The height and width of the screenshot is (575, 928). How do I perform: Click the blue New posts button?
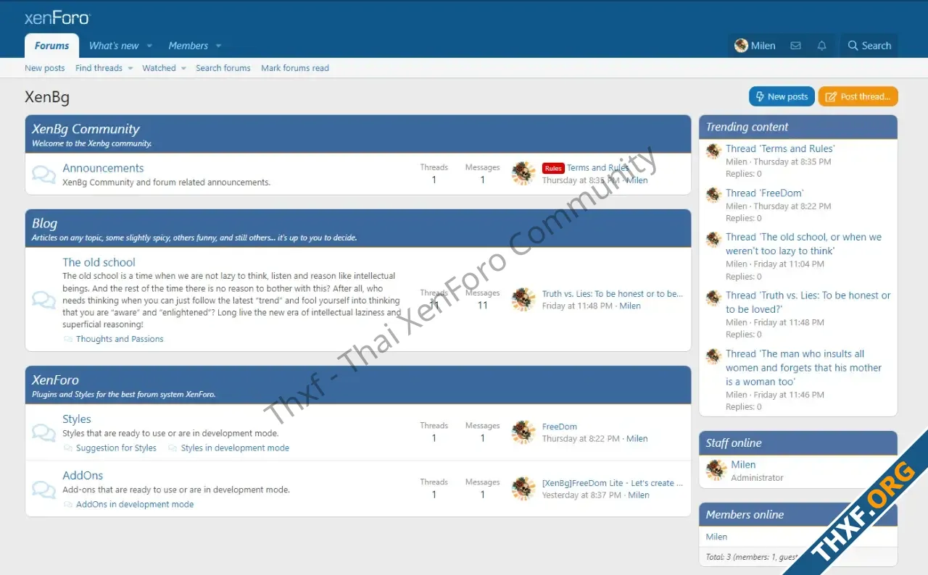point(782,96)
